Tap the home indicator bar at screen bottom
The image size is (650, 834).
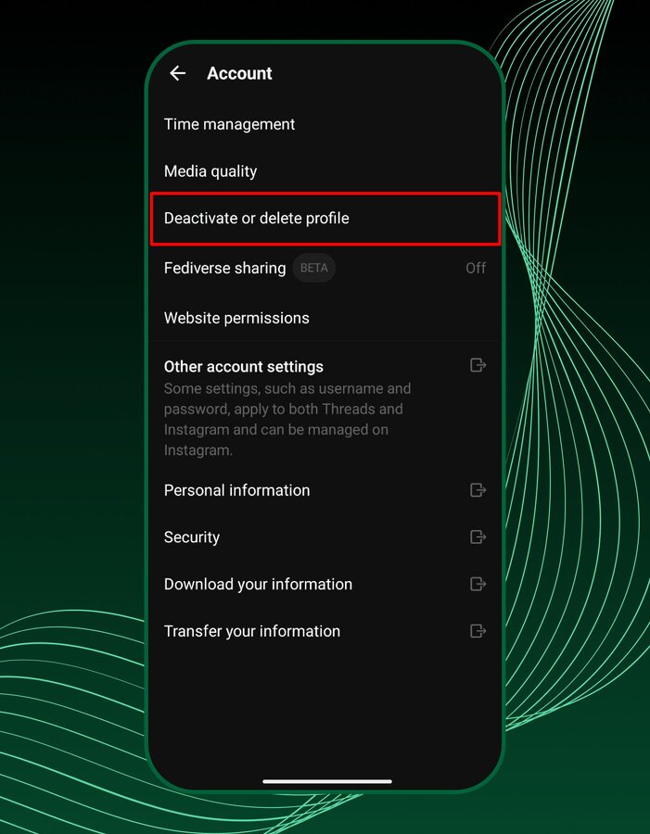pyautogui.click(x=326, y=781)
